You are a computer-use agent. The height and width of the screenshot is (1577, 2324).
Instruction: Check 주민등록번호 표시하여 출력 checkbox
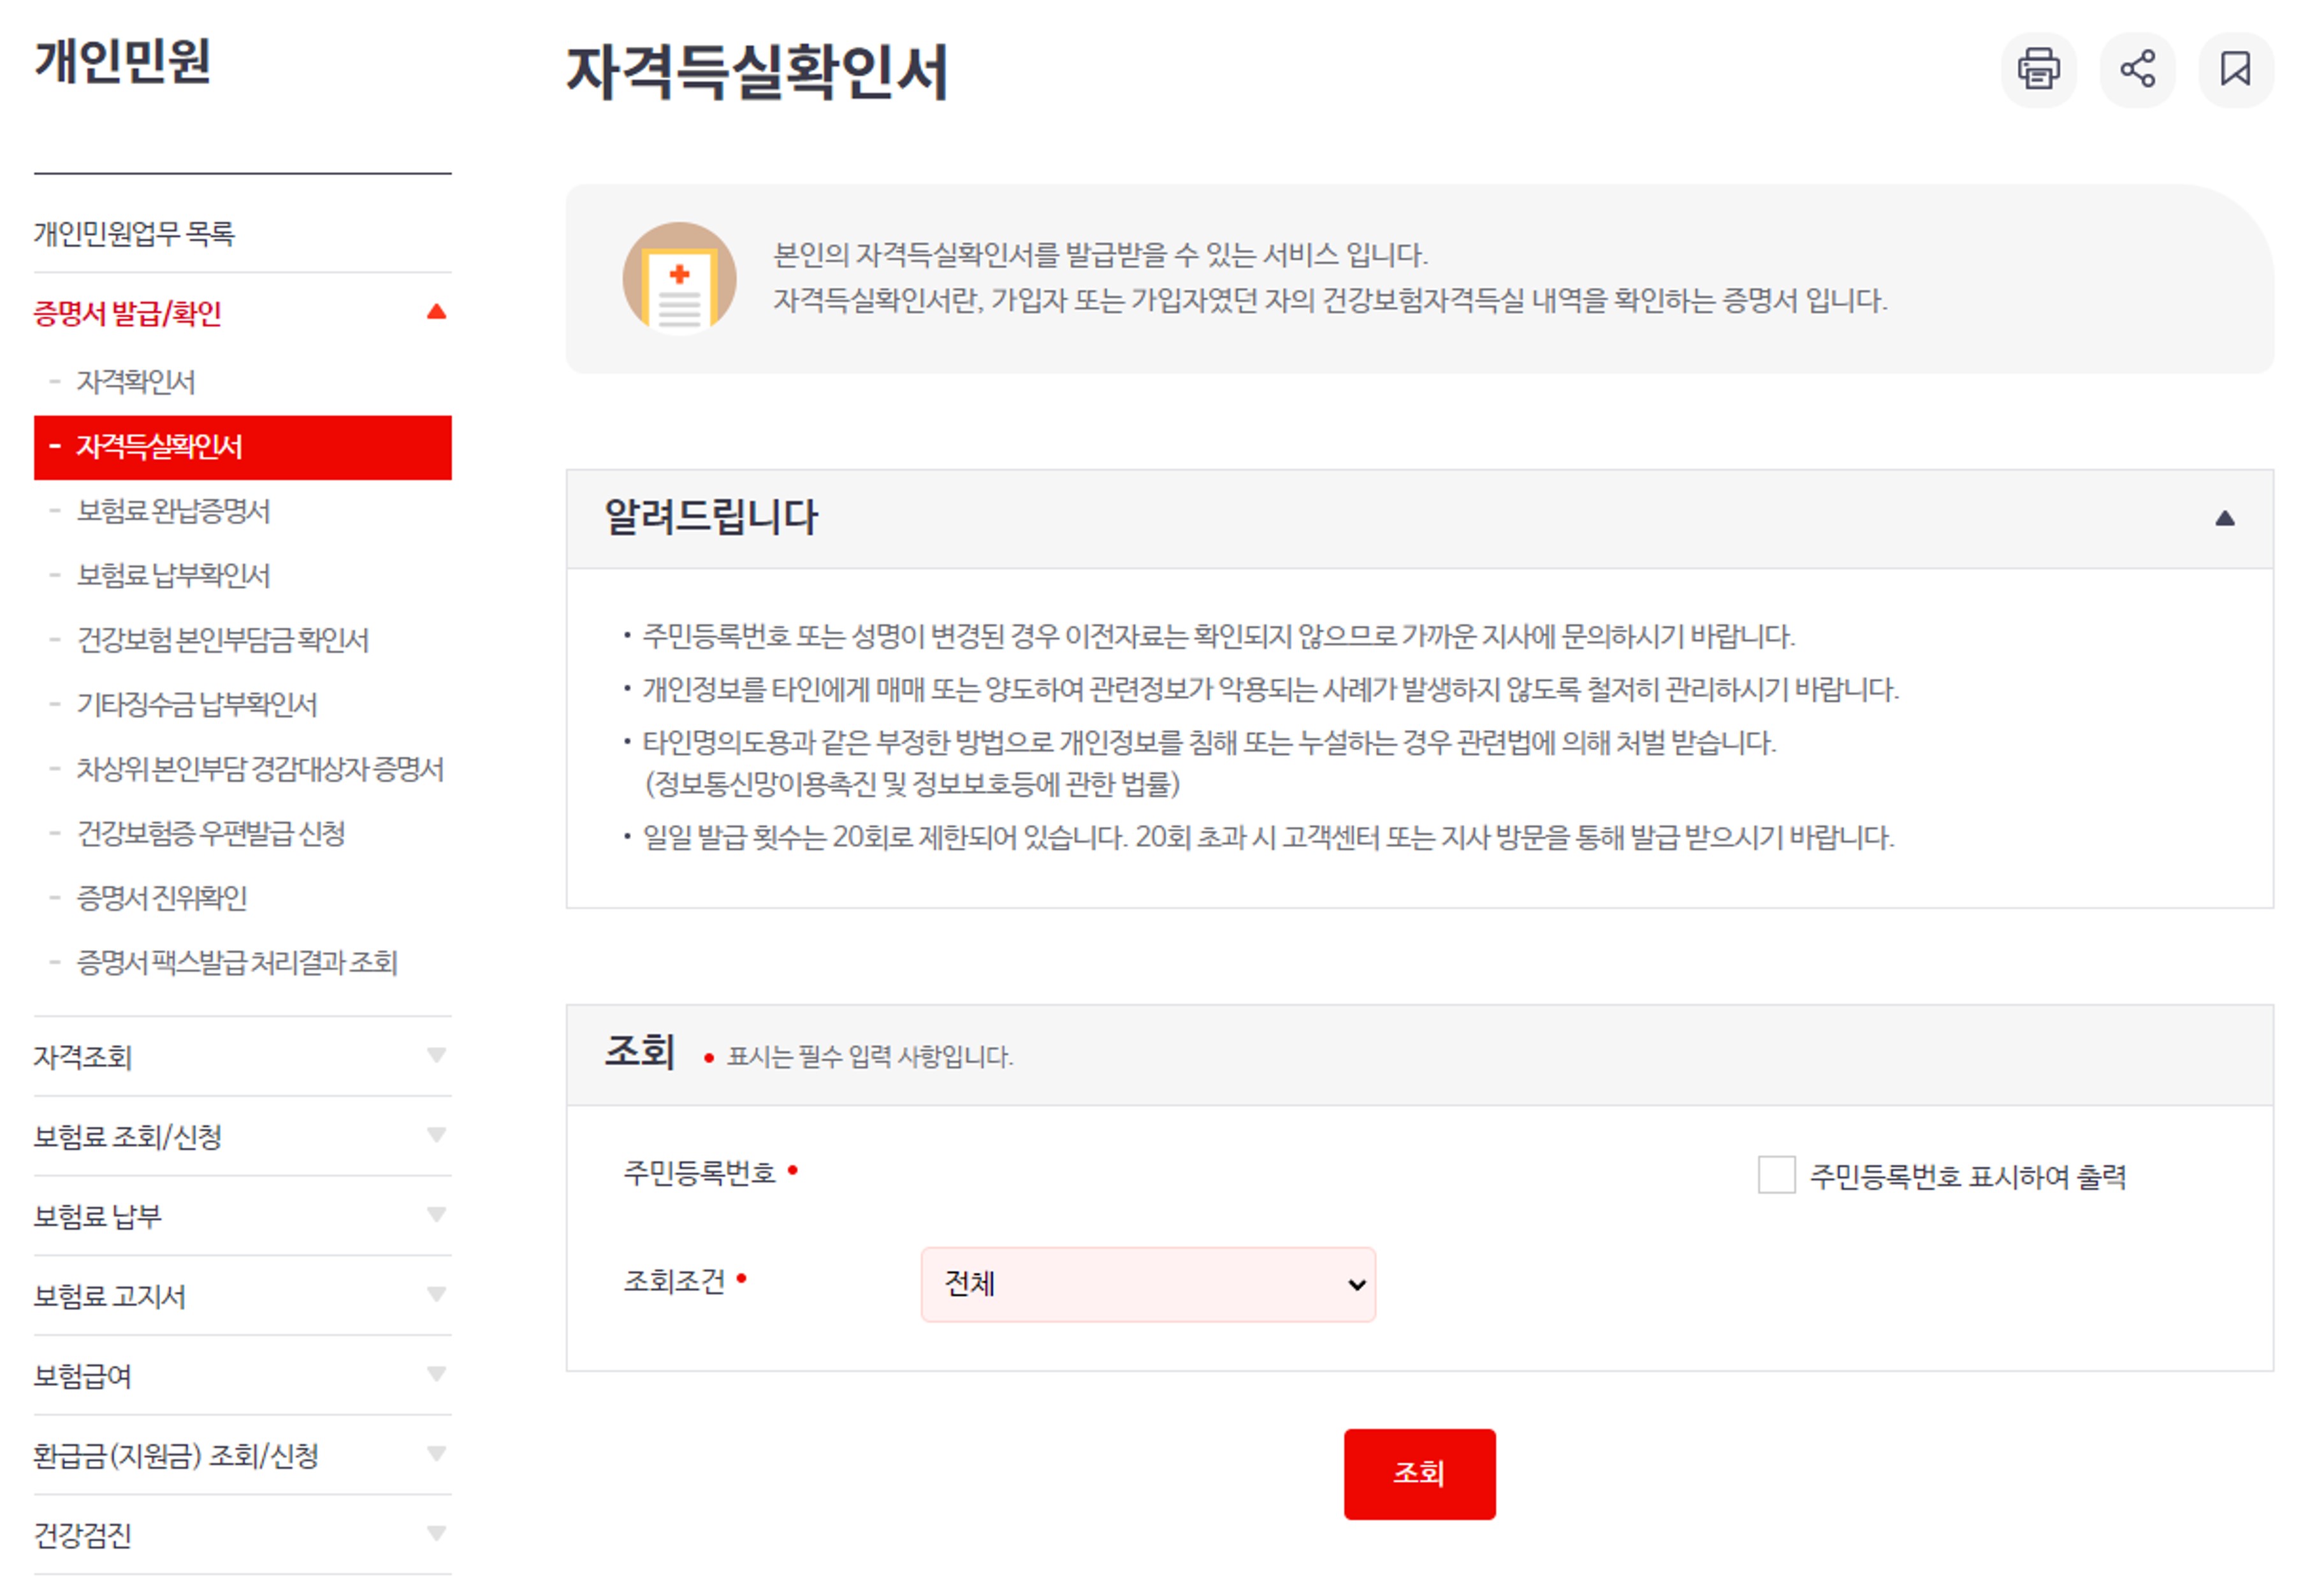1776,1174
